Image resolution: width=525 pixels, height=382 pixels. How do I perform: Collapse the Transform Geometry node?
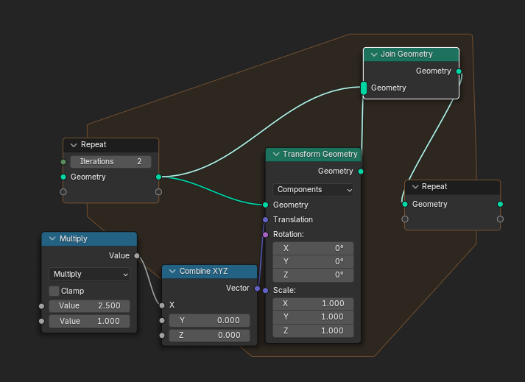click(276, 154)
